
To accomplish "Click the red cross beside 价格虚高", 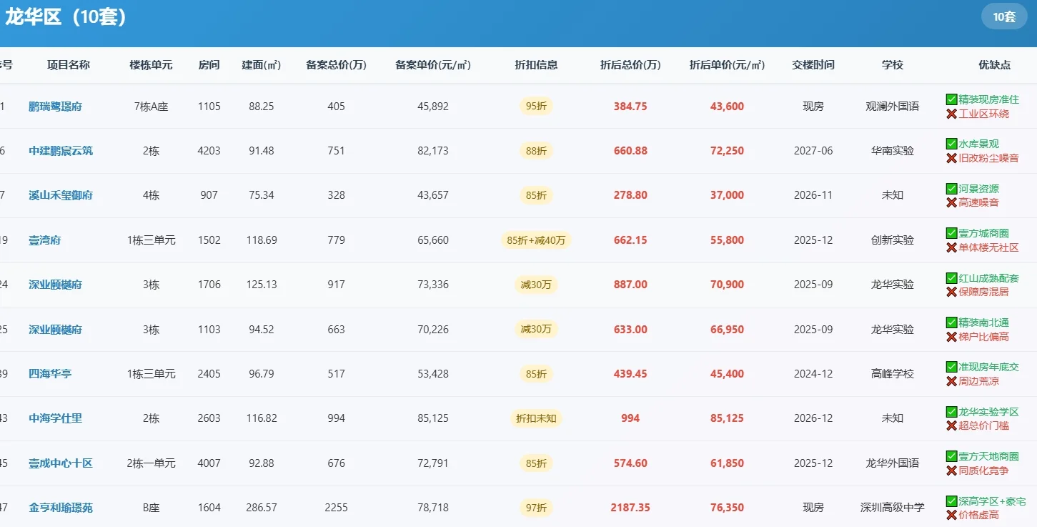I will tap(951, 515).
